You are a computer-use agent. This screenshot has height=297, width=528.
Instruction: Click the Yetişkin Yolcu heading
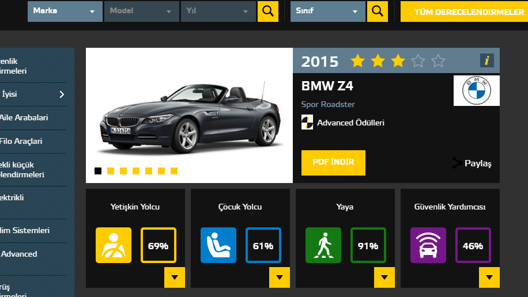click(135, 207)
